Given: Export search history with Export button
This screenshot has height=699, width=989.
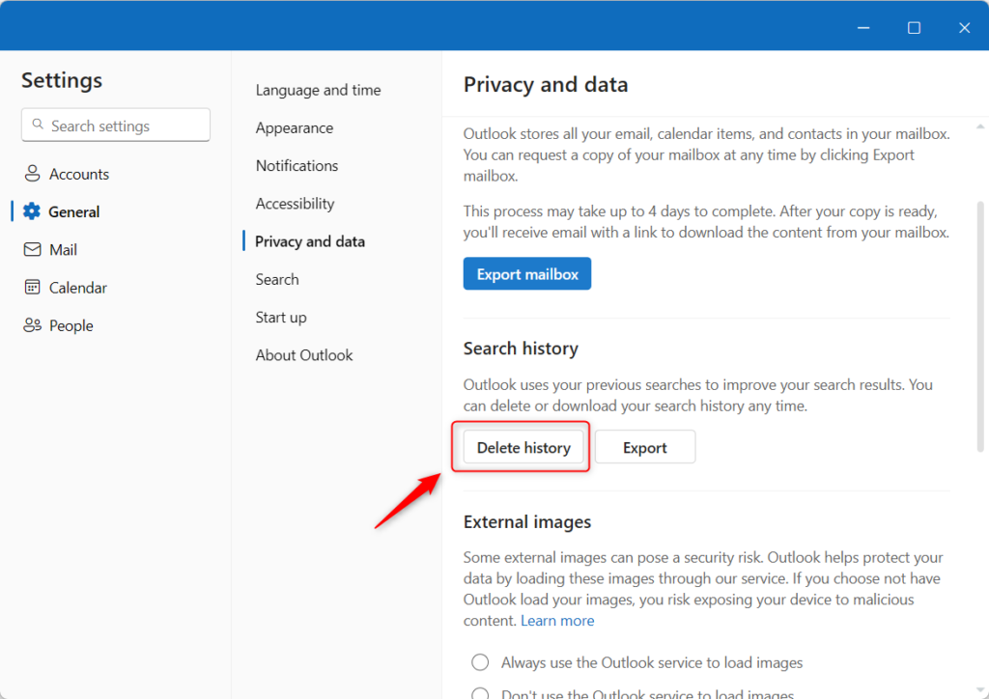Looking at the screenshot, I should pyautogui.click(x=644, y=447).
